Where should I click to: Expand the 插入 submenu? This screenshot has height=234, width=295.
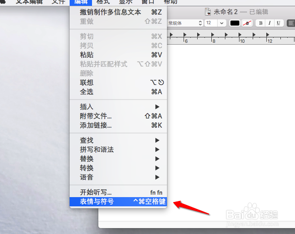(118, 107)
